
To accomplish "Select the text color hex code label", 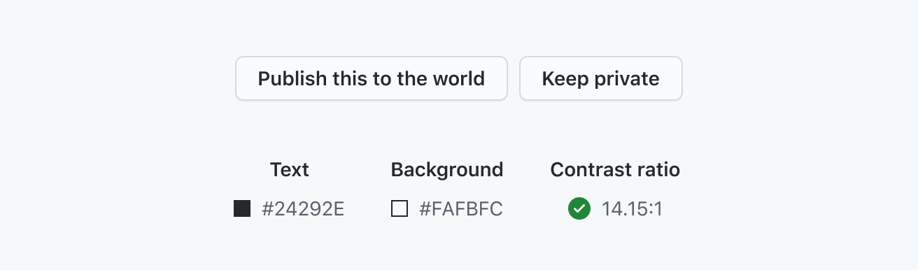I will [x=303, y=208].
